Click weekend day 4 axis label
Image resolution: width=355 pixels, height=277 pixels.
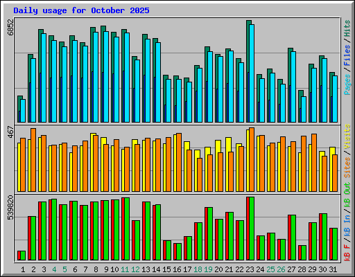point(54,269)
